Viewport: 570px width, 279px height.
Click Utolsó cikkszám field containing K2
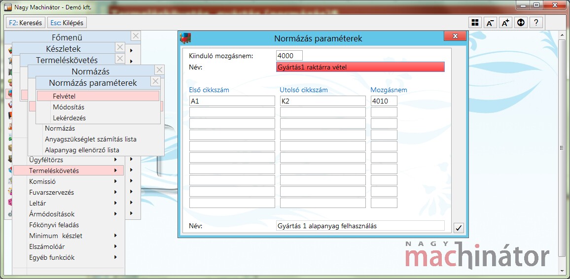click(323, 101)
